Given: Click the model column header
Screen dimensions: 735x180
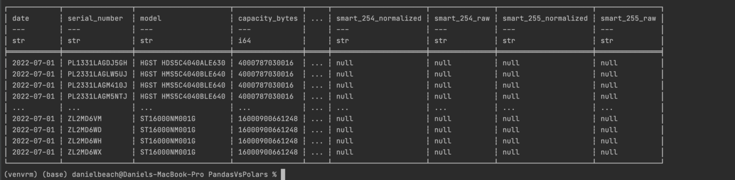Looking at the screenshot, I should click(150, 19).
